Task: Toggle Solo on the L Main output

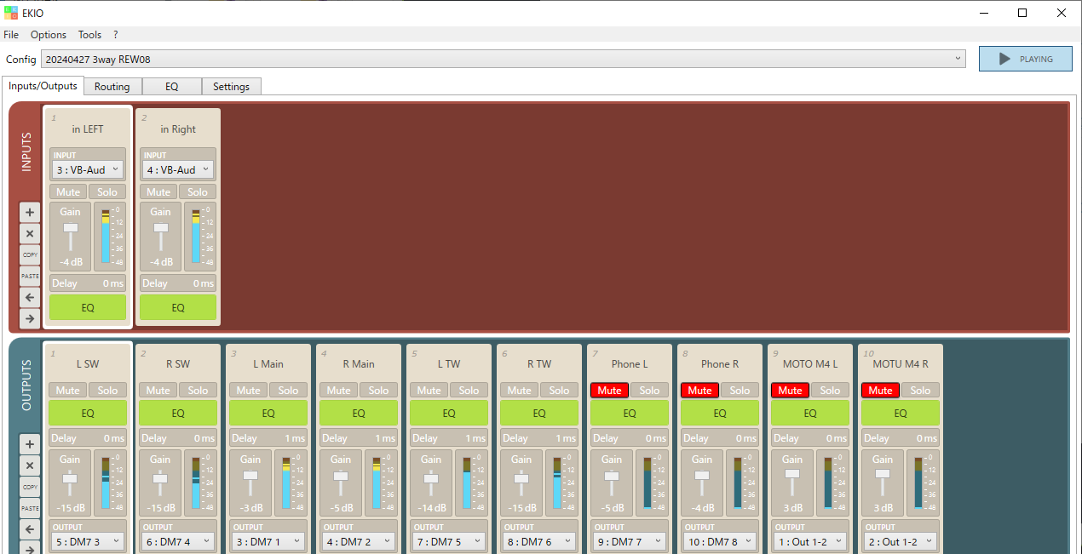Action: point(288,391)
